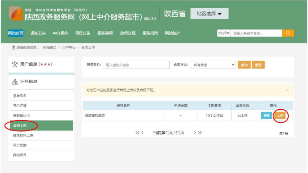Open the 地区选择 region dropdown
The height and width of the screenshot is (173, 308).
[209, 14]
